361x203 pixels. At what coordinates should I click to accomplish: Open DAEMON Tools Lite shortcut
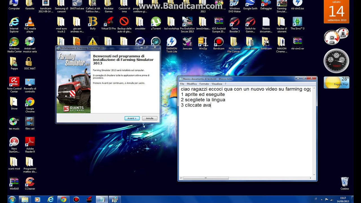(171, 45)
